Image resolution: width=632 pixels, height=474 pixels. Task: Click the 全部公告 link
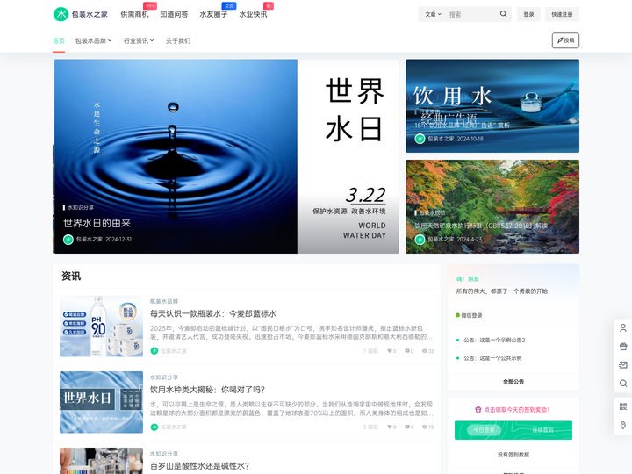pos(513,381)
